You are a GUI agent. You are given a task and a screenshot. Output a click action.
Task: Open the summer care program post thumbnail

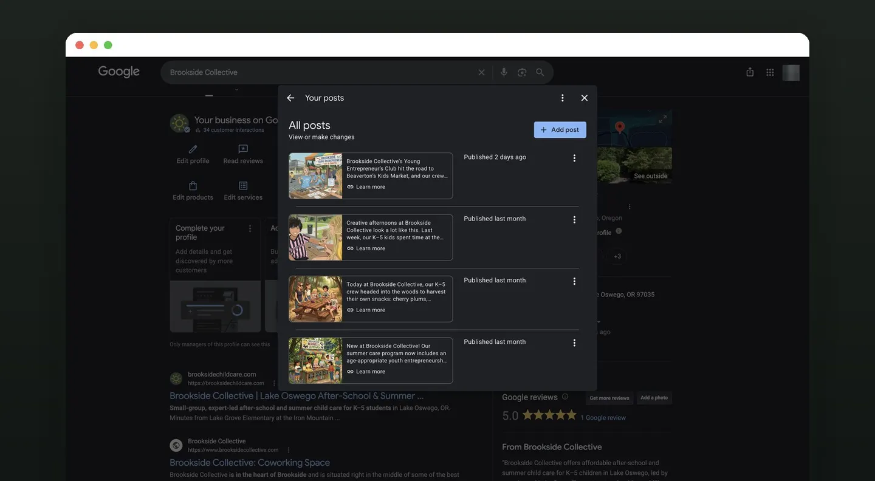click(x=315, y=361)
